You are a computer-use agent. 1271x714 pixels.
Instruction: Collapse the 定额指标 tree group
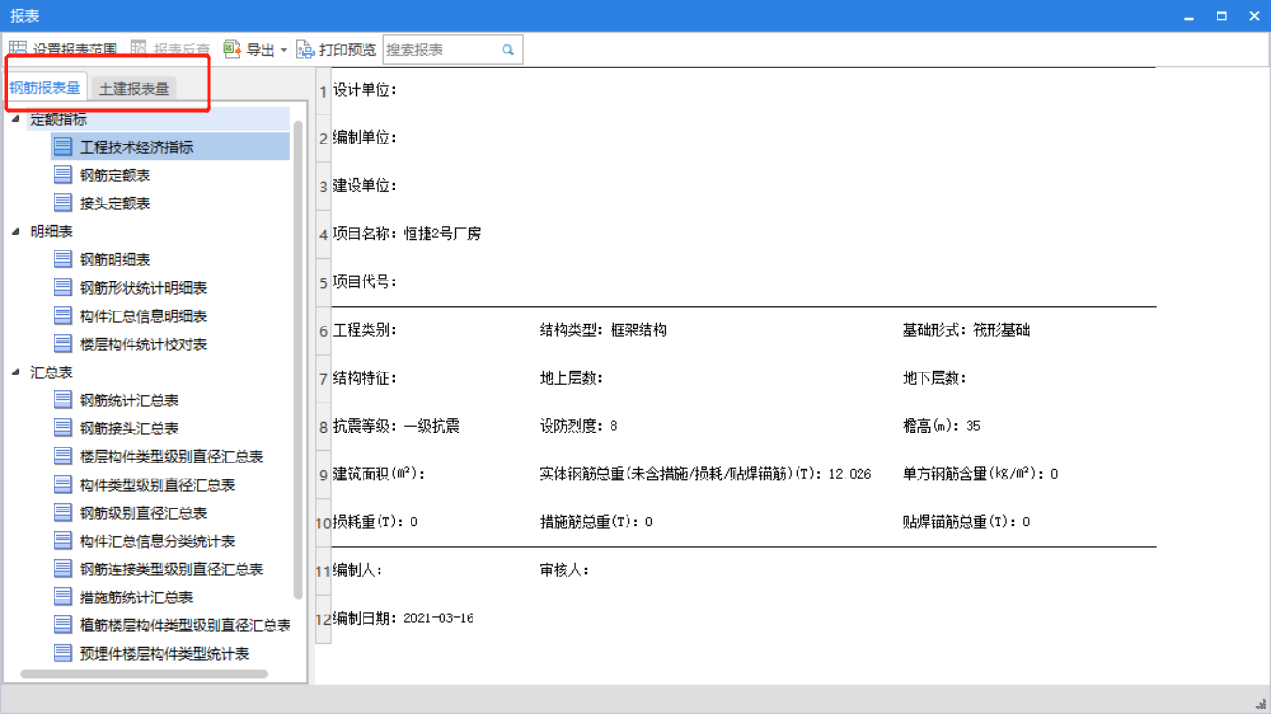pyautogui.click(x=16, y=118)
